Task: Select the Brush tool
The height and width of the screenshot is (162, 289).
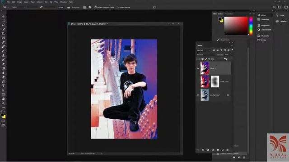Action: pyautogui.click(x=3, y=51)
